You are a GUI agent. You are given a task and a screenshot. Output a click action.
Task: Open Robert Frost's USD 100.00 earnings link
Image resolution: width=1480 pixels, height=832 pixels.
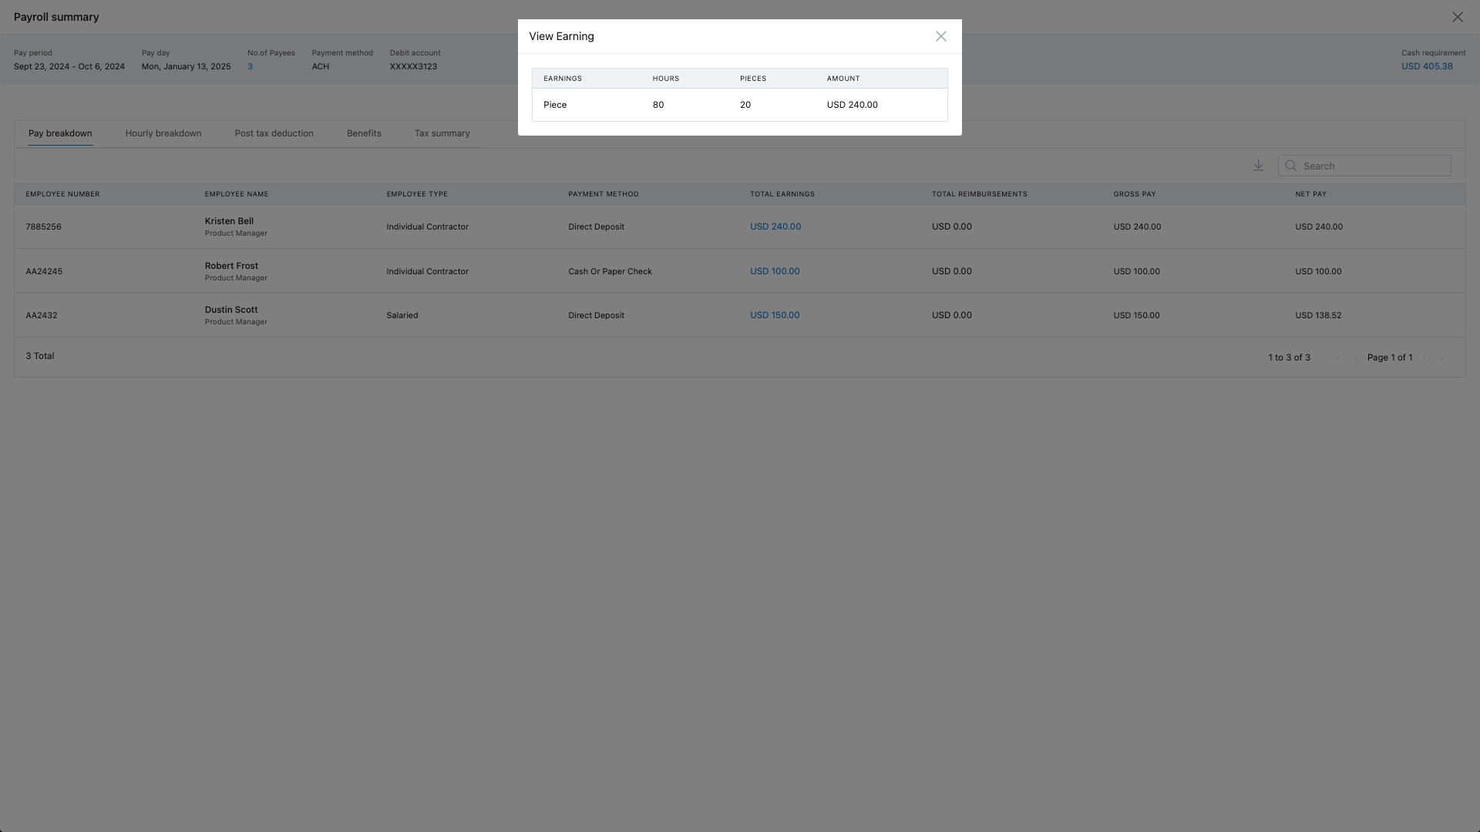point(774,271)
